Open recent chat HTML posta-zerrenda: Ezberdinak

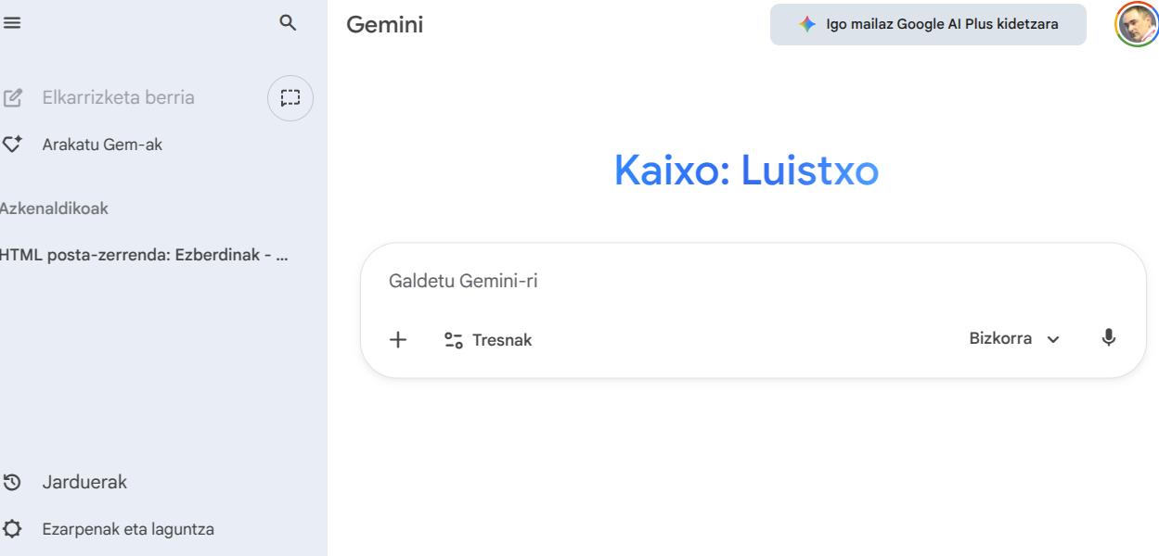144,256
